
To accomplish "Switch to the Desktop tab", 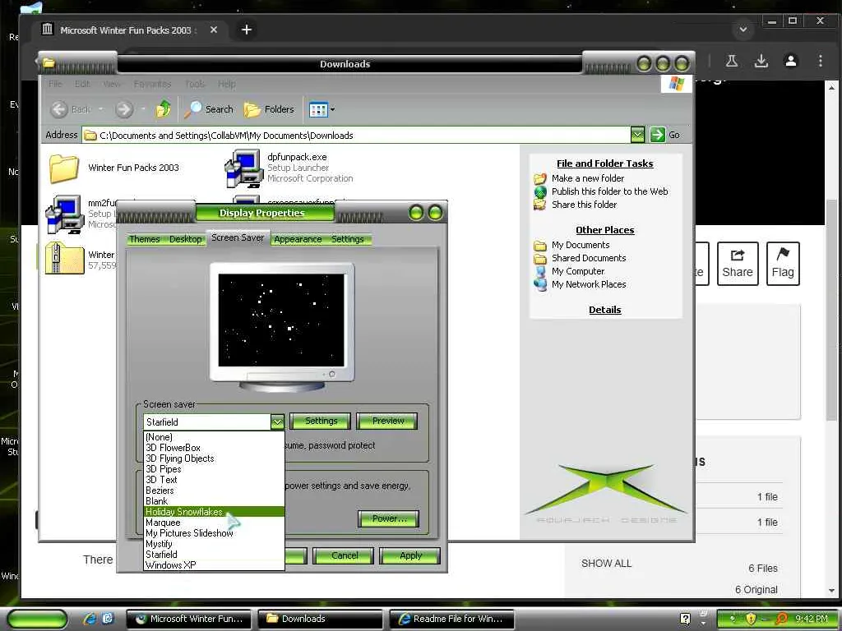I will click(x=186, y=239).
